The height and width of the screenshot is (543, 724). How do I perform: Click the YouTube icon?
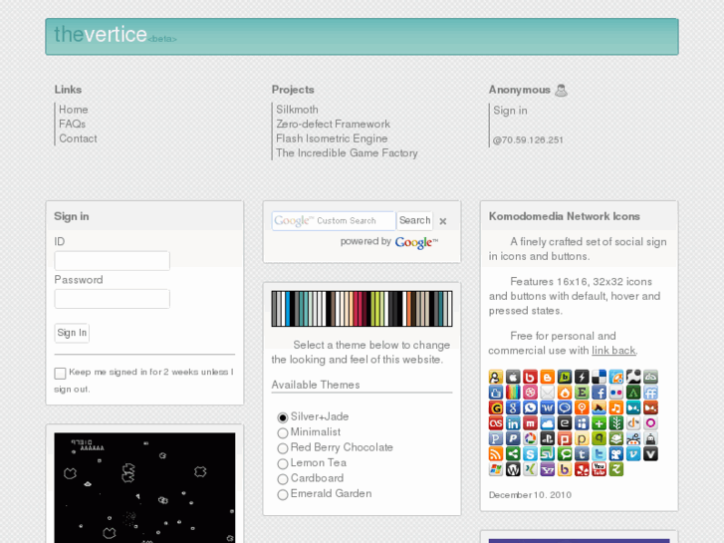[599, 469]
